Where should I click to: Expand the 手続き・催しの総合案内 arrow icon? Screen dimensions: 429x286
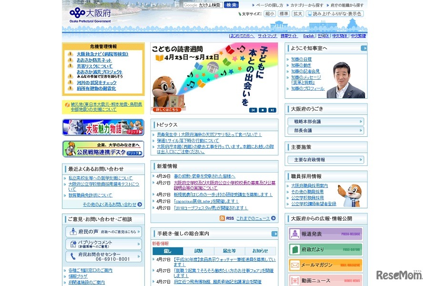pyautogui.click(x=275, y=234)
